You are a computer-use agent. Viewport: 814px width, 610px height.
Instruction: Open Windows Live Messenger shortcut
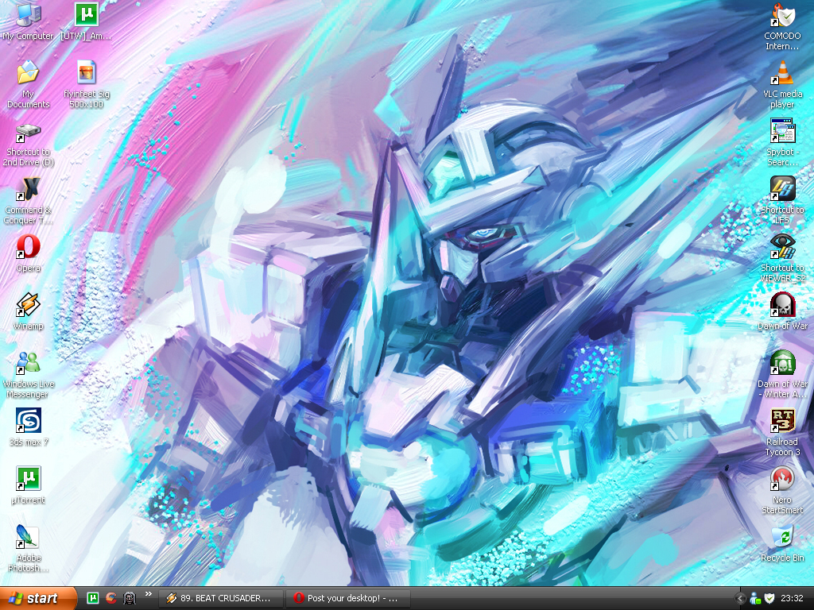pyautogui.click(x=28, y=375)
